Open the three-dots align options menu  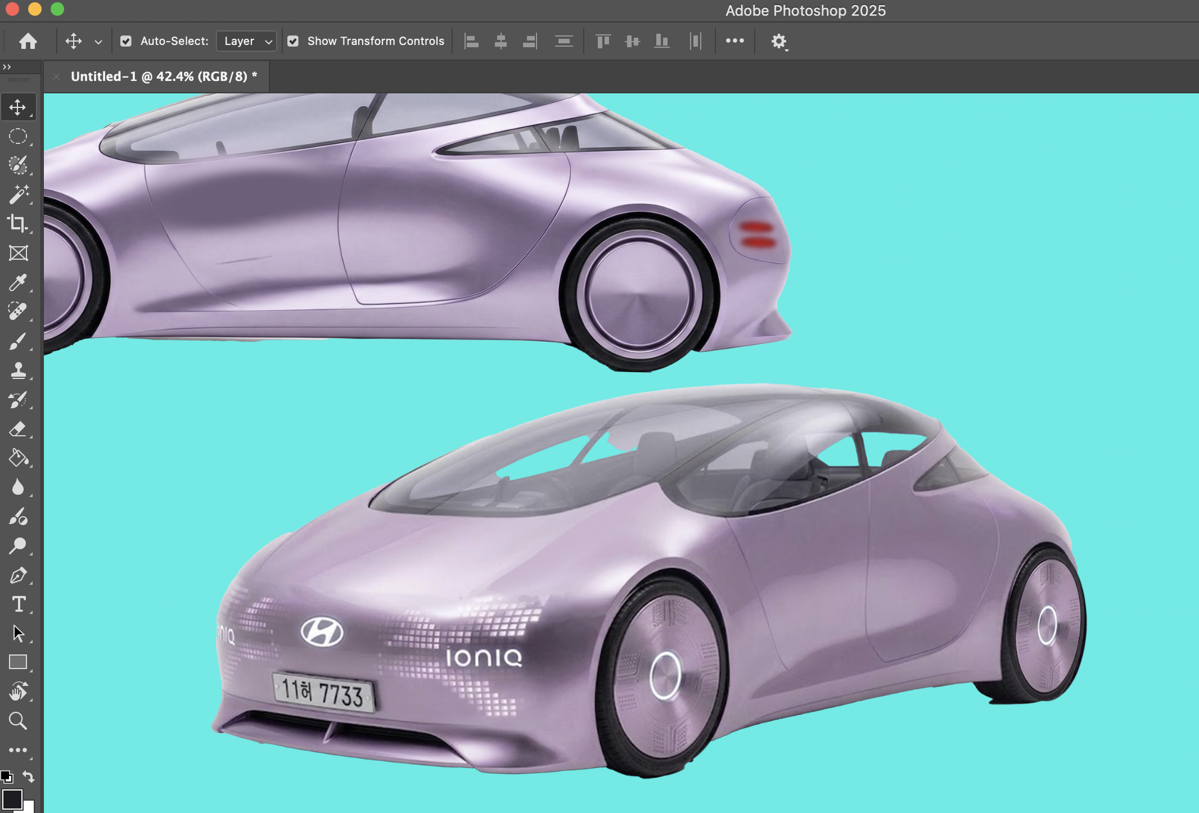point(734,41)
